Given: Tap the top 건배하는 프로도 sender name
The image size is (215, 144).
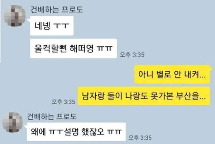Looking at the screenshot, I should 57,10.
